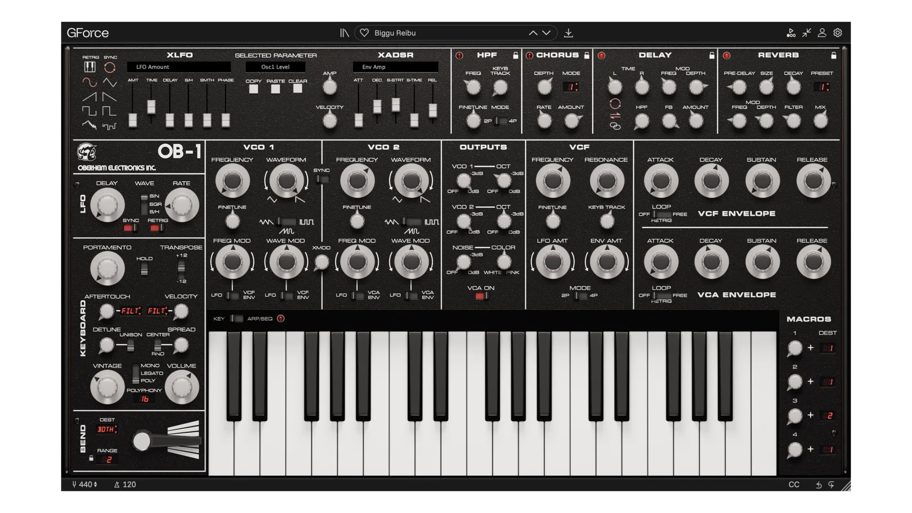Open the user account icon
Image resolution: width=912 pixels, height=513 pixels.
coord(822,33)
